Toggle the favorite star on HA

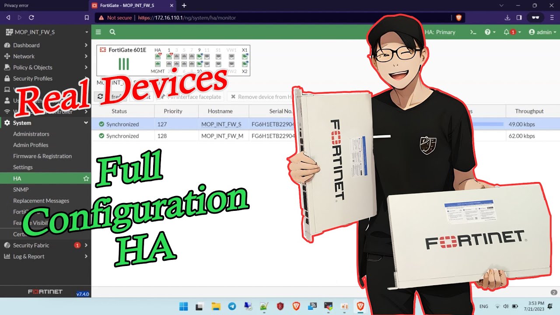86,178
